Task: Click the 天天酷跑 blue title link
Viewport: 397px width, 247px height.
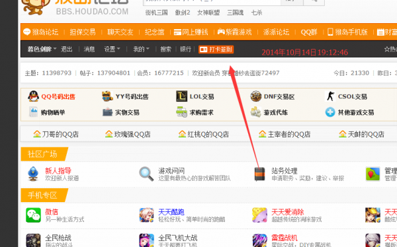Action: point(171,212)
